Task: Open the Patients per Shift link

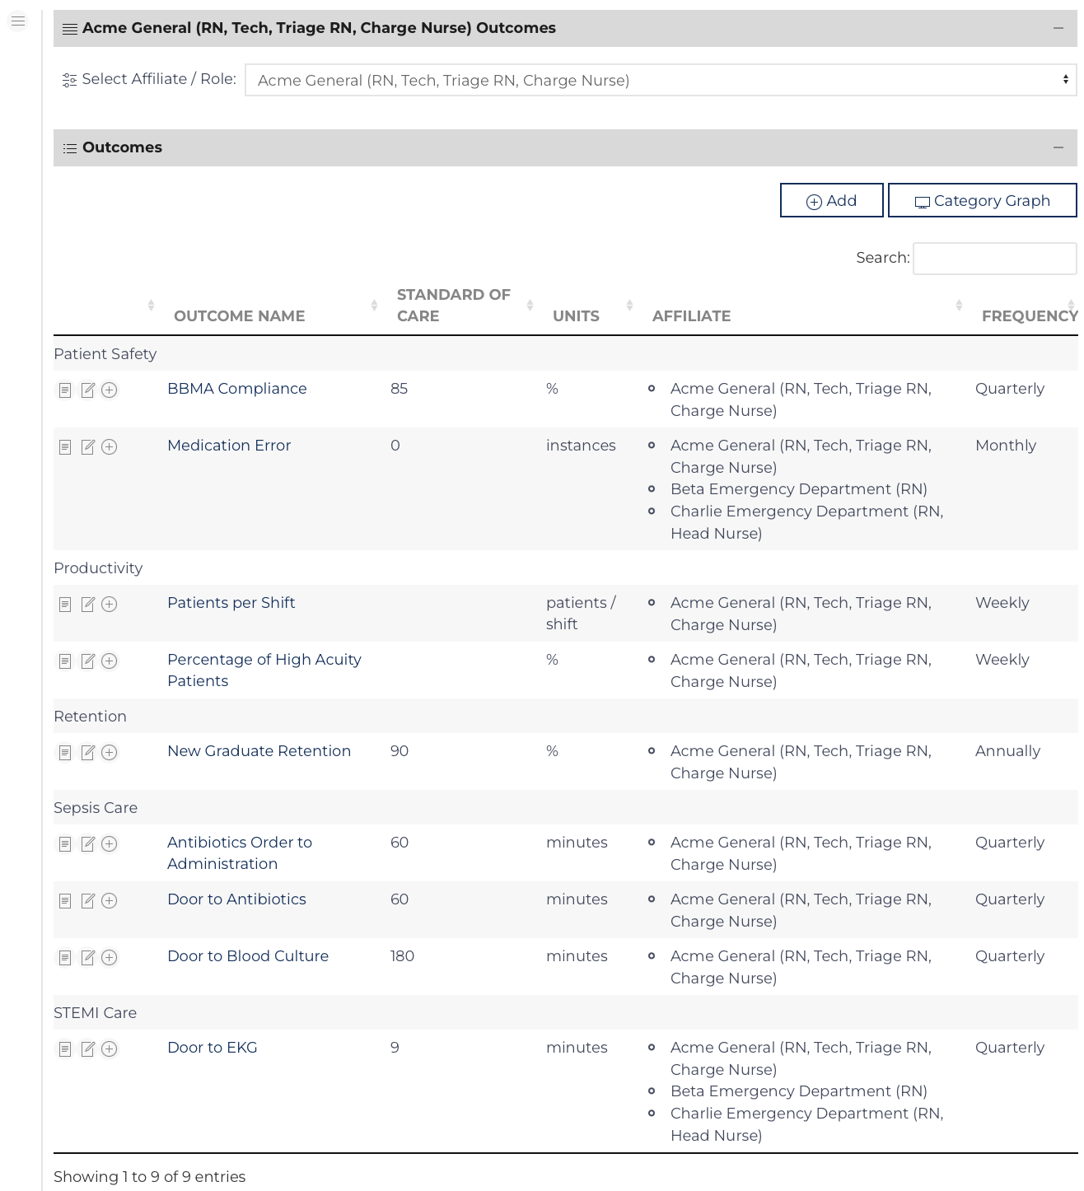Action: (231, 603)
